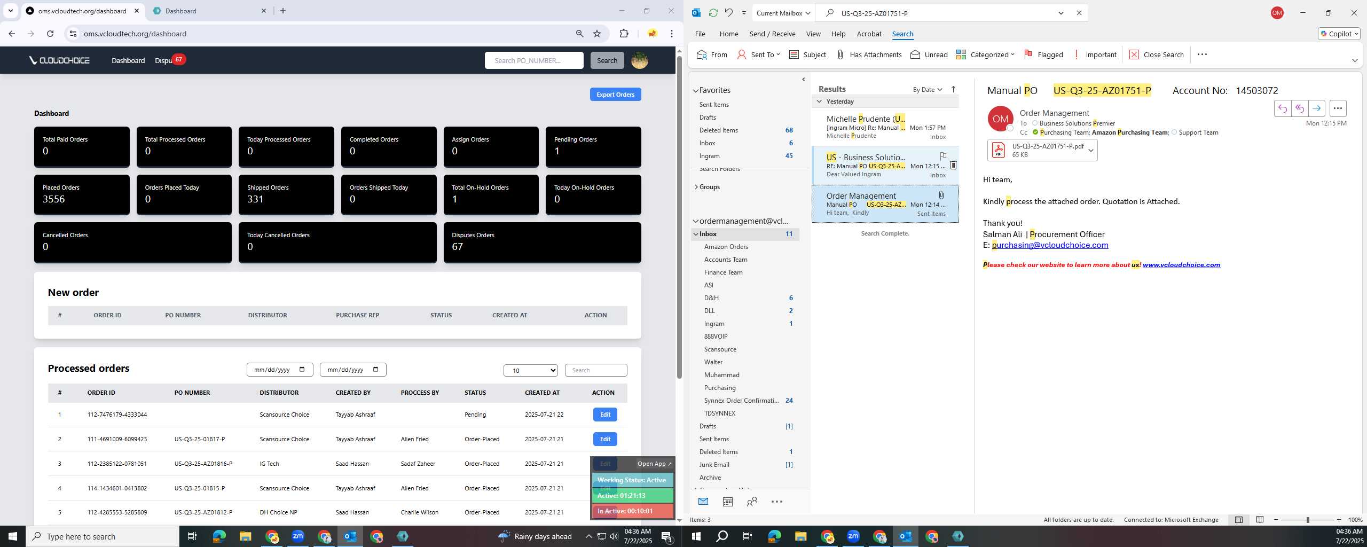The width and height of the screenshot is (1367, 547).
Task: Open the By Date sort dropdown
Action: coord(928,90)
